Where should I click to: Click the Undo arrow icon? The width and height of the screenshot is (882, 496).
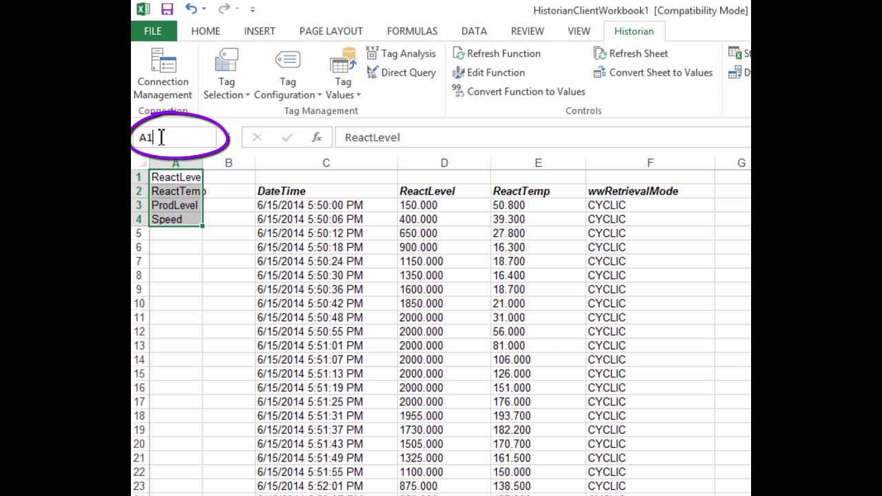pos(191,10)
